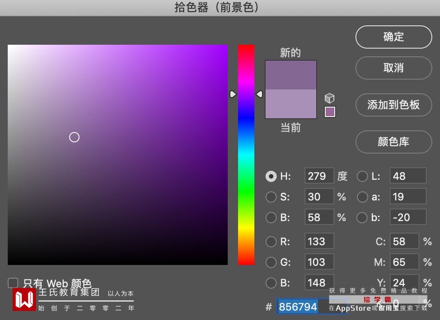Click the G green value field
440x320 pixels.
point(319,262)
